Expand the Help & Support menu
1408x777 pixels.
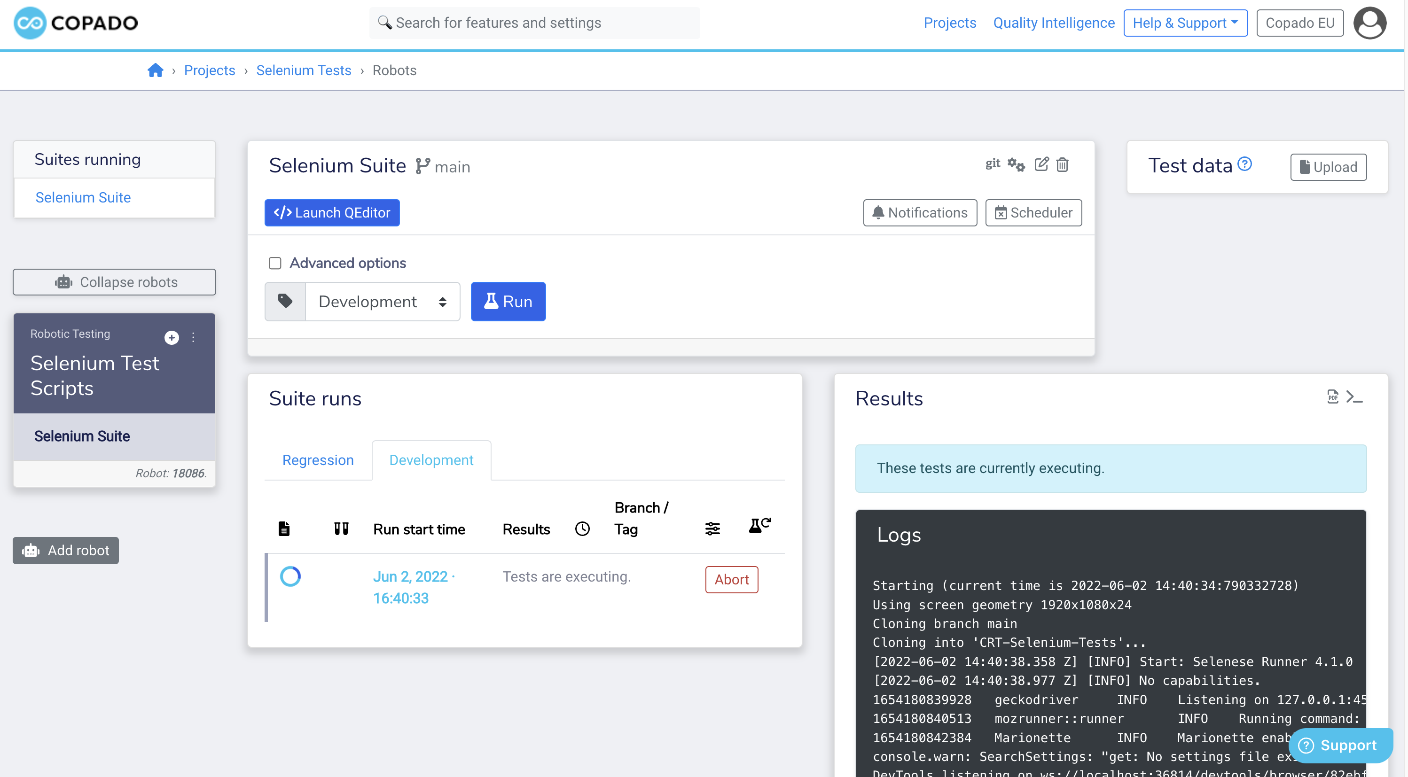point(1186,23)
